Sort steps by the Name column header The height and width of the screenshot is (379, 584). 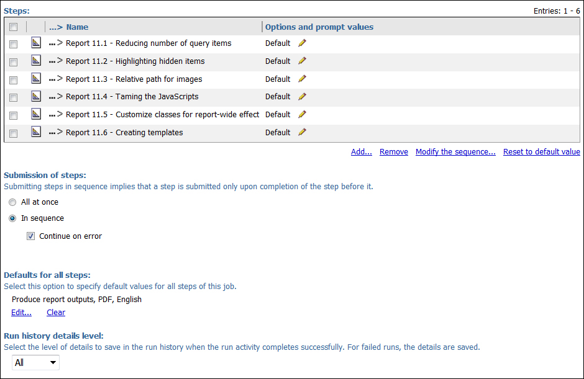[77, 27]
